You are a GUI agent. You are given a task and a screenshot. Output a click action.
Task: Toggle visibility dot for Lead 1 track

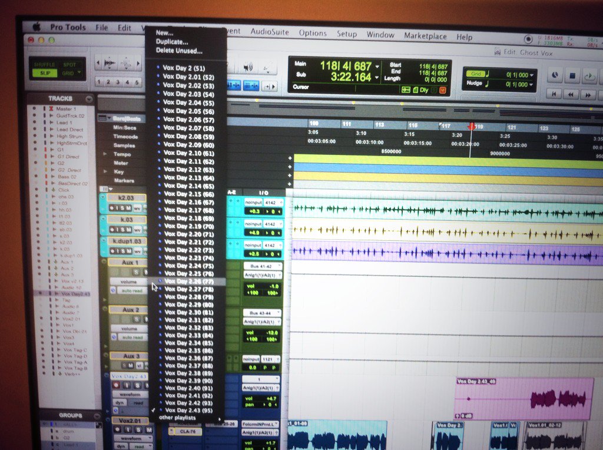[x=34, y=123]
